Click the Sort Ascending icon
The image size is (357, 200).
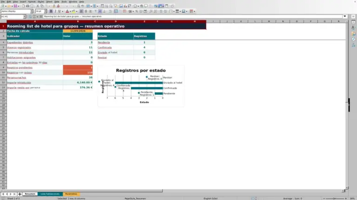tap(106, 6)
